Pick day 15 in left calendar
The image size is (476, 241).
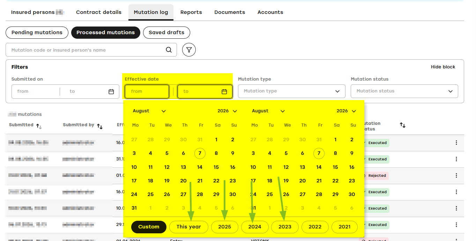point(216,167)
